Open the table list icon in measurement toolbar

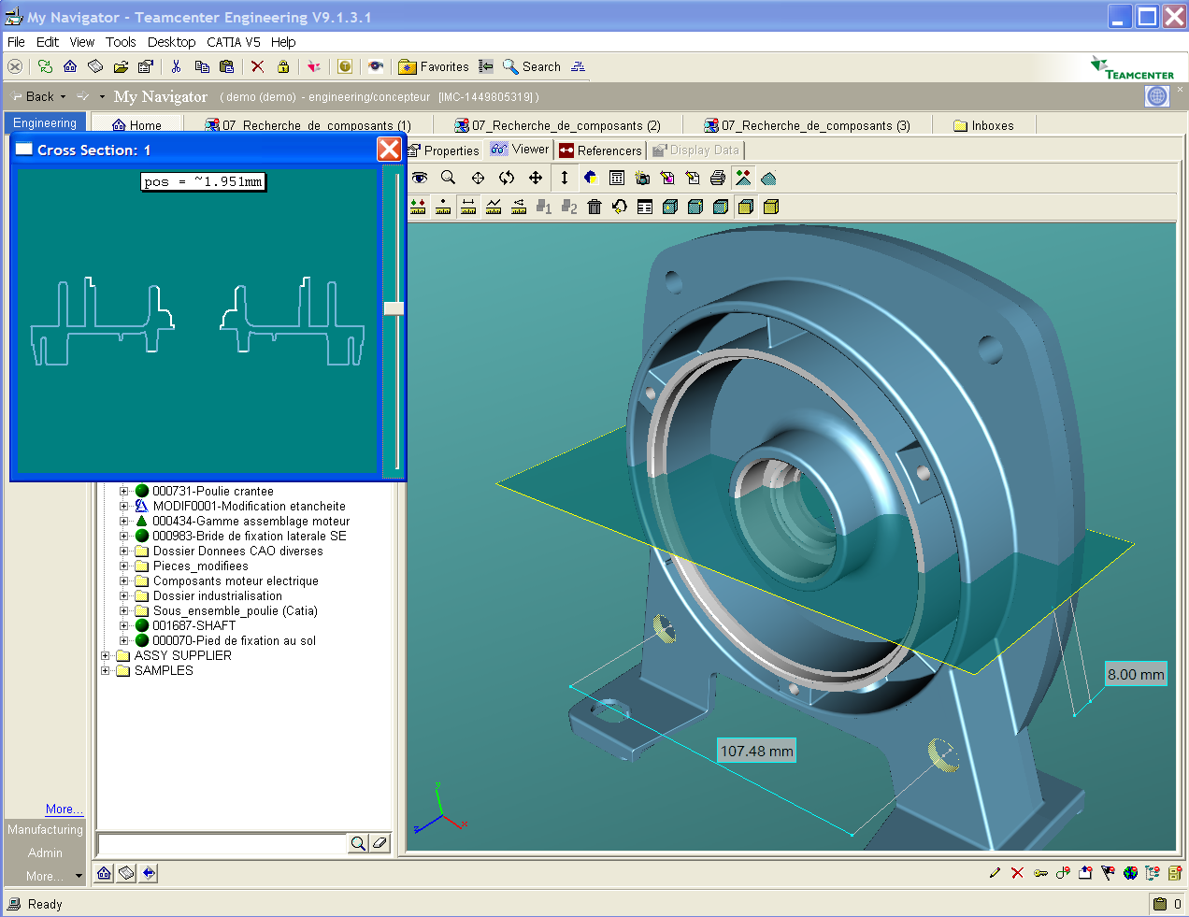(x=645, y=207)
